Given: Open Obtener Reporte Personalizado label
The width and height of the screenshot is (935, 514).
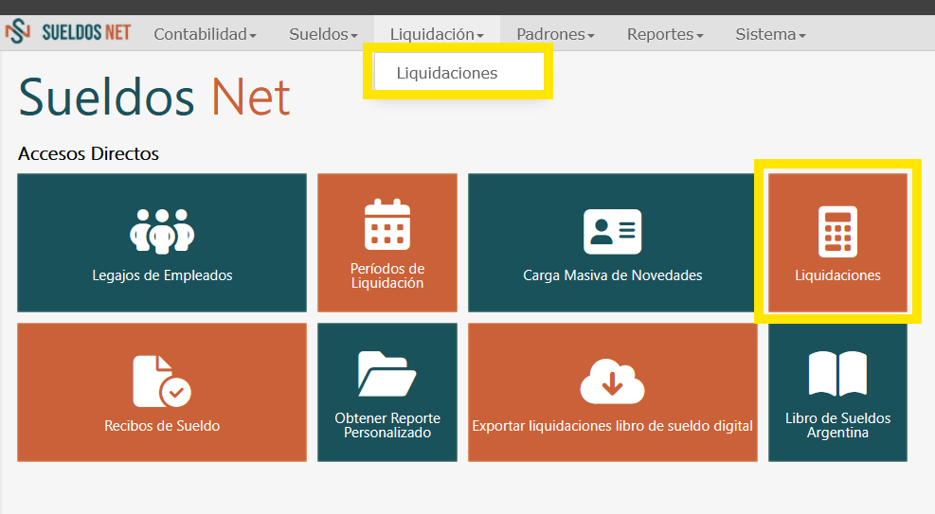Looking at the screenshot, I should [387, 425].
